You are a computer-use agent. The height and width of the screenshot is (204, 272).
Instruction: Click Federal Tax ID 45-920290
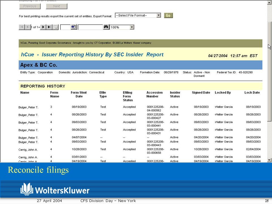point(245,72)
